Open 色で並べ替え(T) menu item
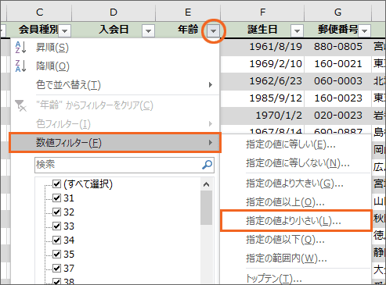This screenshot has width=386, height=285. [x=115, y=85]
